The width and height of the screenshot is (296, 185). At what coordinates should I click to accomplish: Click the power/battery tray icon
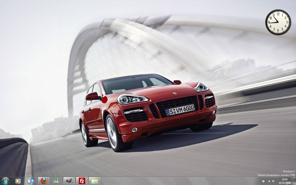pos(263,181)
